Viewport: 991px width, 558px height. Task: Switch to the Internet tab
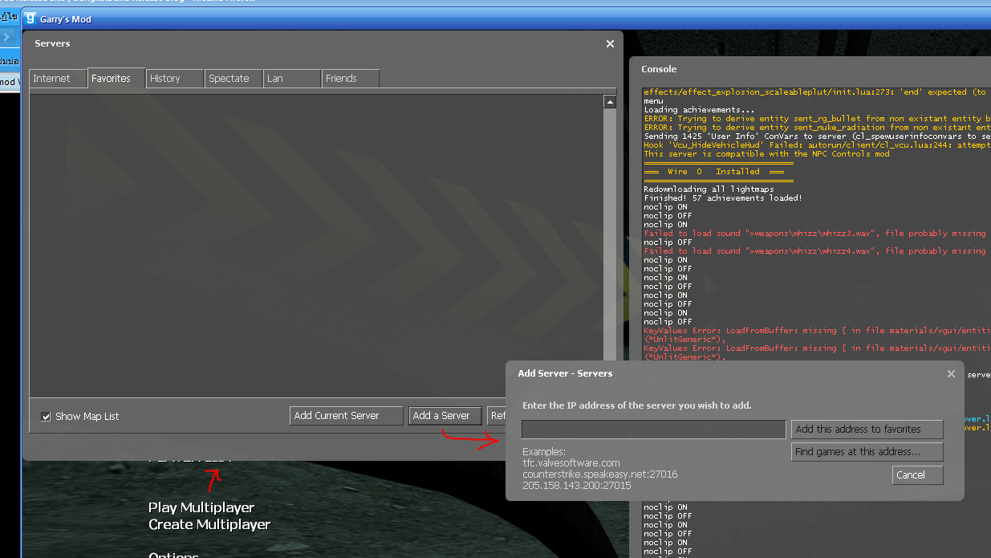click(58, 79)
